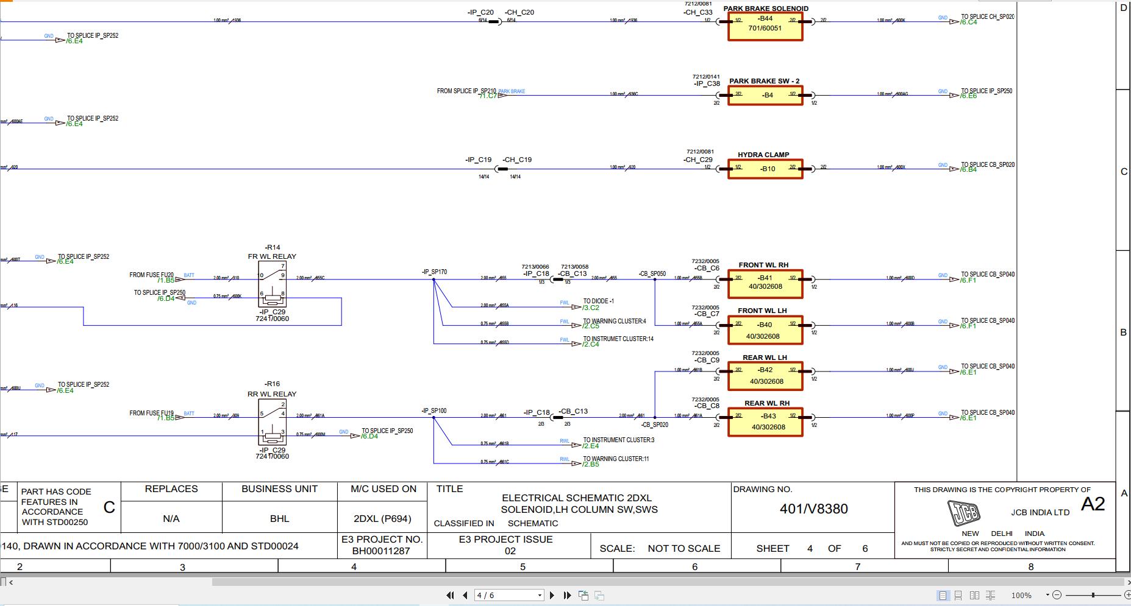The width and height of the screenshot is (1131, 606).
Task: Open the page number dropdown
Action: click(x=539, y=595)
